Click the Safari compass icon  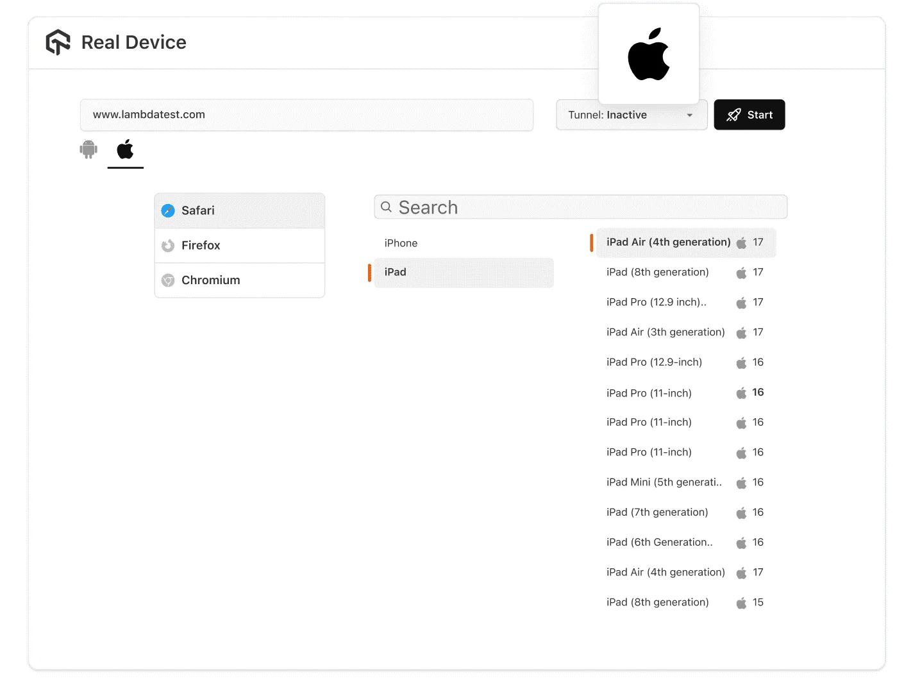tap(168, 210)
